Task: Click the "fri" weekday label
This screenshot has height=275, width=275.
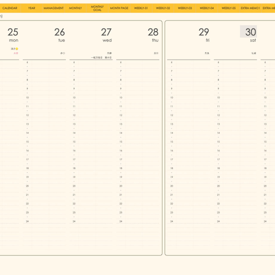Action: tap(208, 40)
